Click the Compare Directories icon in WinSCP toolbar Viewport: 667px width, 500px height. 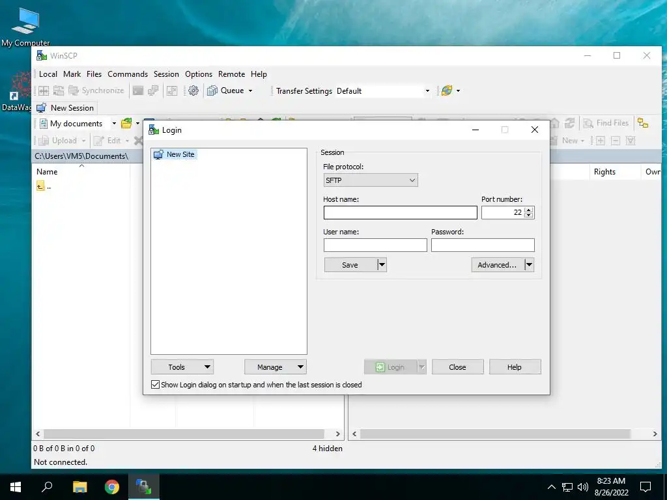[x=44, y=90]
